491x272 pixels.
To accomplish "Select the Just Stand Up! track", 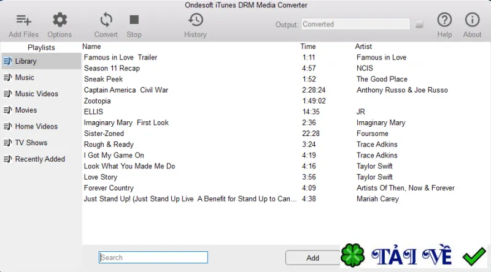I will [x=190, y=199].
